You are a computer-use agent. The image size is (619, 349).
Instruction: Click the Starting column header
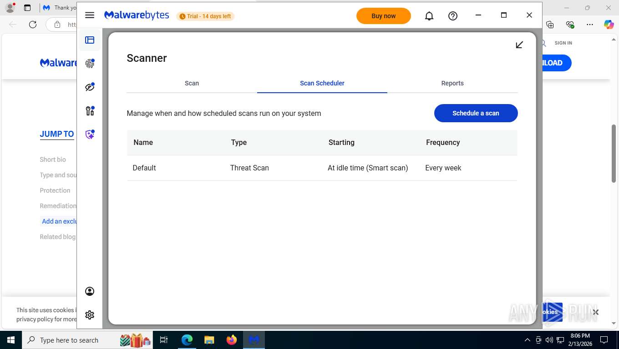(341, 142)
